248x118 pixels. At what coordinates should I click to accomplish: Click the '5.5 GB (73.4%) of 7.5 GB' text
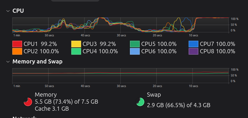(x=66, y=102)
